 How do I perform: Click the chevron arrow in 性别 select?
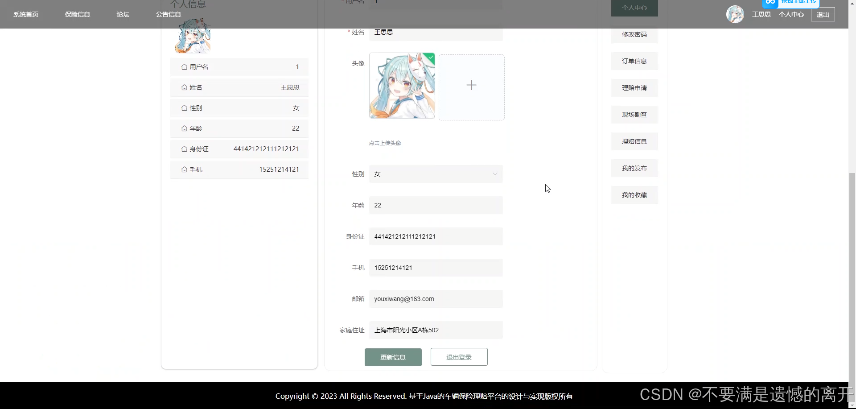[x=495, y=174]
